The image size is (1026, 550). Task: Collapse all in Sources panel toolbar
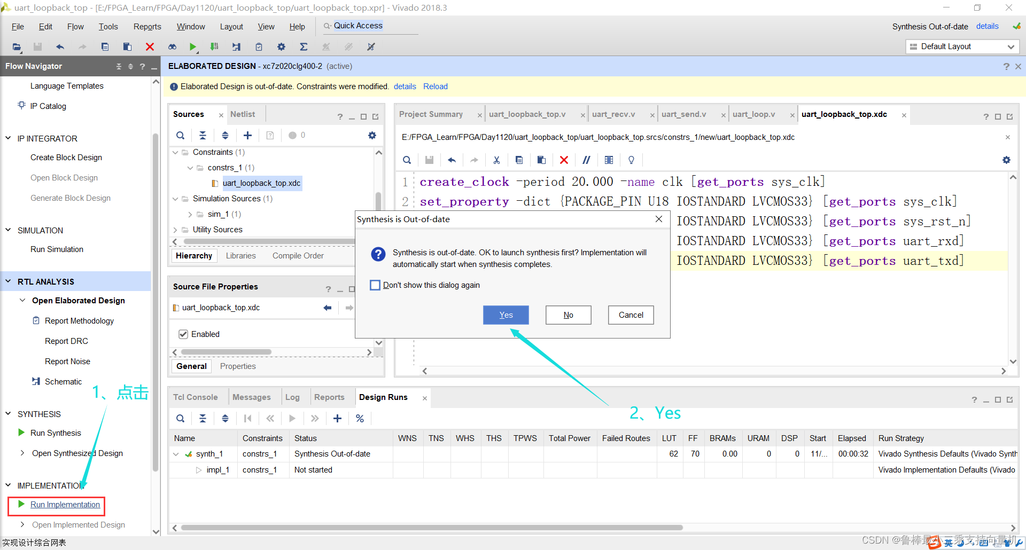203,136
